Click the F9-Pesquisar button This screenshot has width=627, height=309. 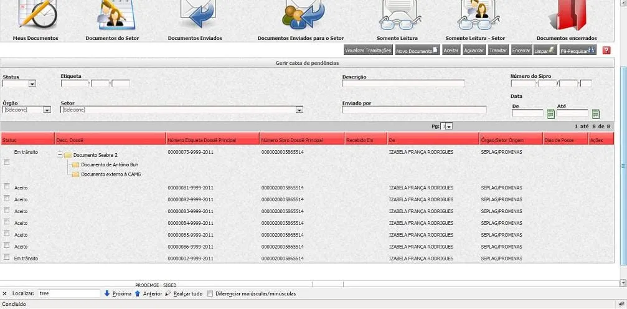[578, 50]
